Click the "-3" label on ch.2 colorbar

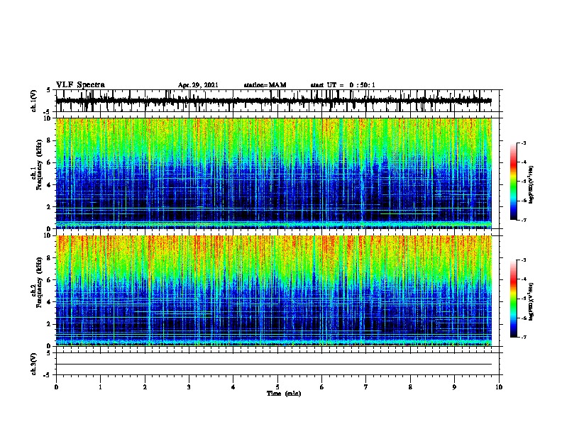(524, 260)
